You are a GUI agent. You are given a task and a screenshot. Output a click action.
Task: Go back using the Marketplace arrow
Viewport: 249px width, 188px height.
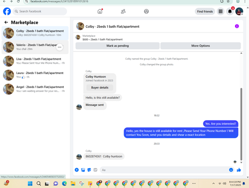point(6,22)
